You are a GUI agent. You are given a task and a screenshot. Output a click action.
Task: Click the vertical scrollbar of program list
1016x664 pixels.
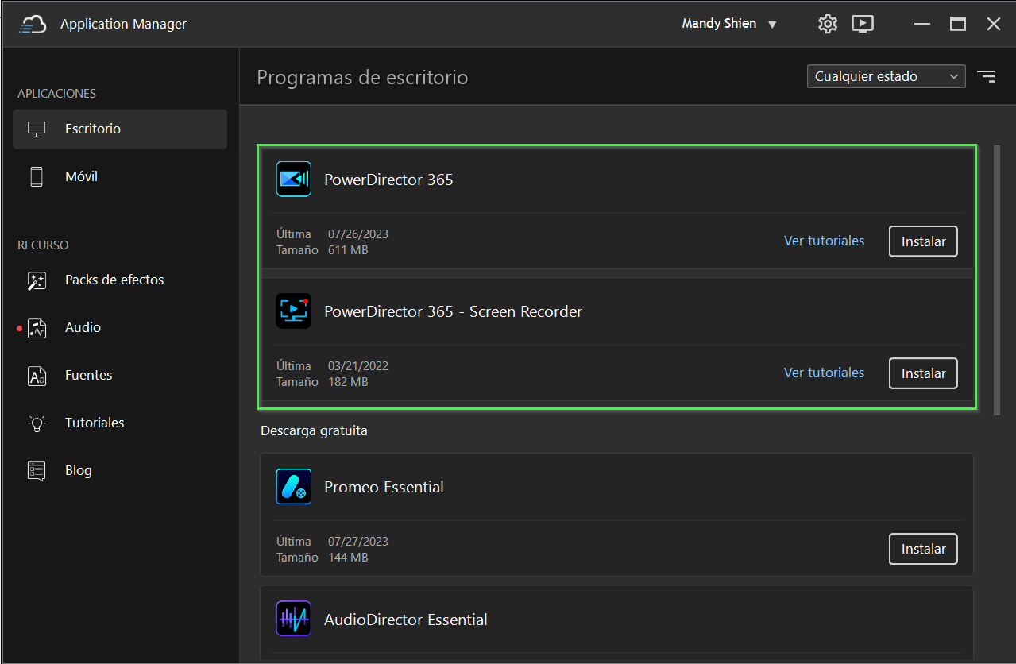997,280
